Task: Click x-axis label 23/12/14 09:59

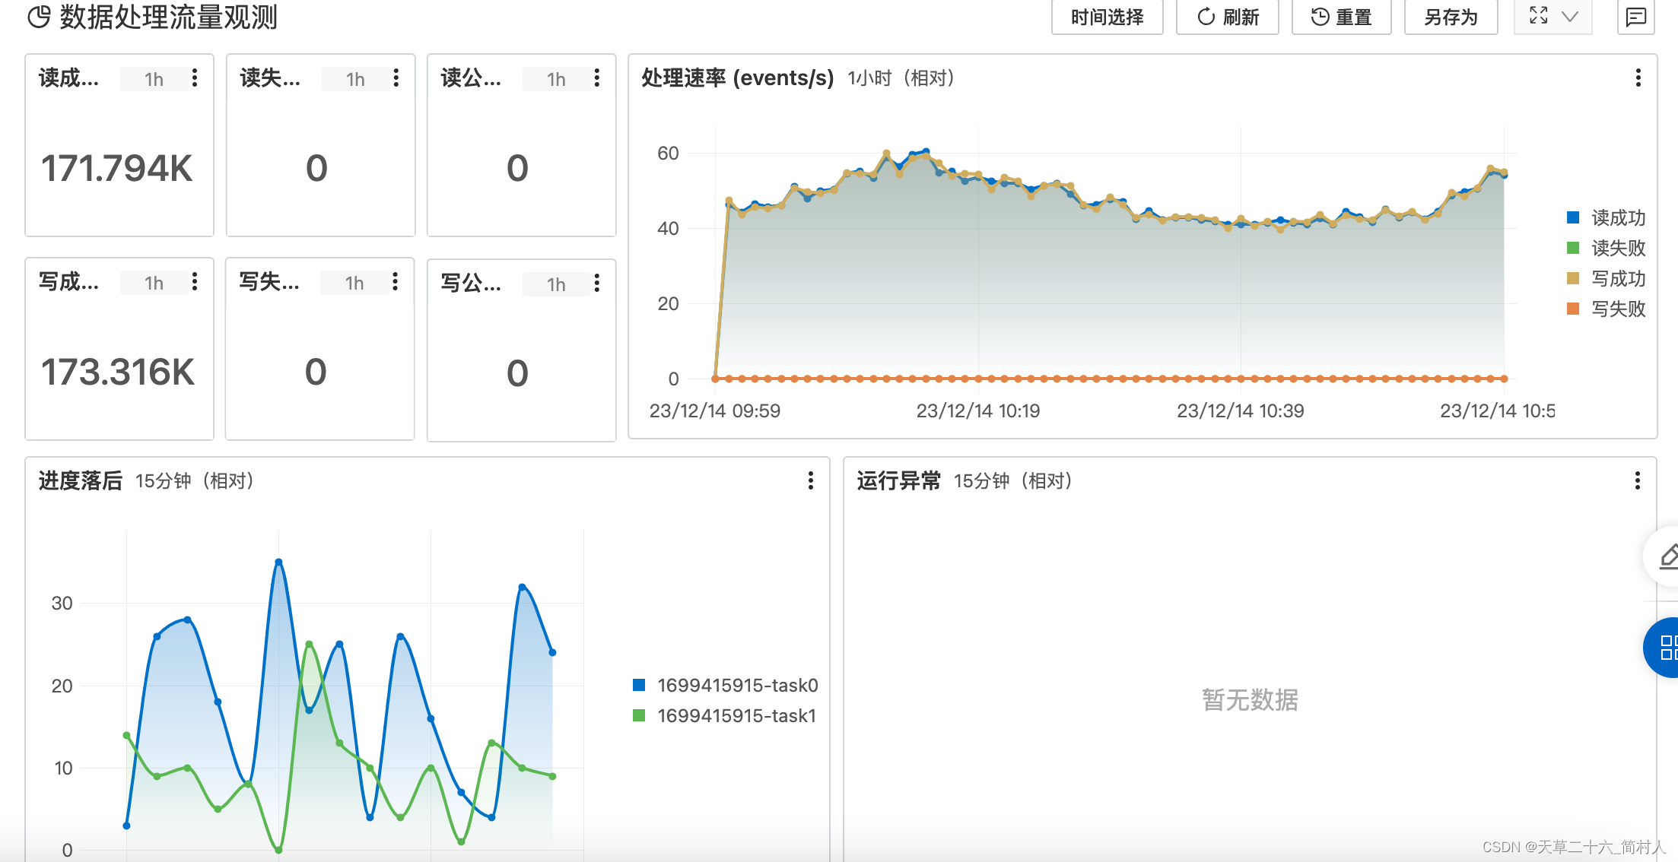Action: coord(715,411)
